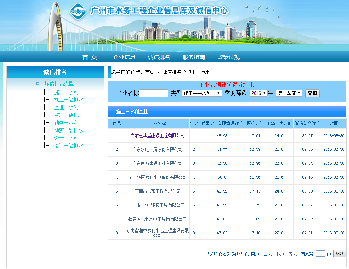Click the 尾页 pagination link
Image resolution: width=349 pixels, height=269 pixels.
(292, 254)
